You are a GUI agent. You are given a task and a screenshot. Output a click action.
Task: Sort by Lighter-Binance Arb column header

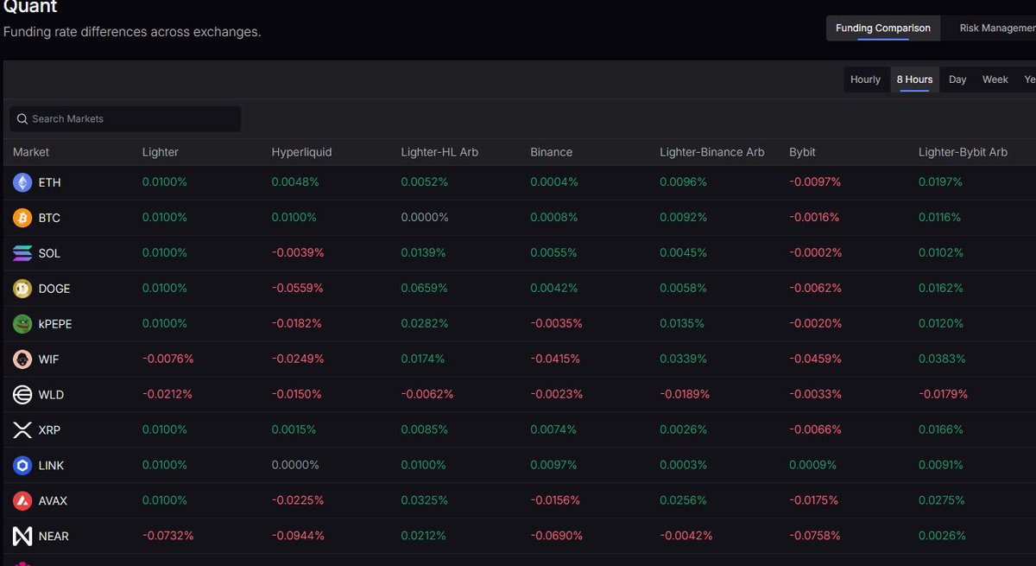(712, 152)
